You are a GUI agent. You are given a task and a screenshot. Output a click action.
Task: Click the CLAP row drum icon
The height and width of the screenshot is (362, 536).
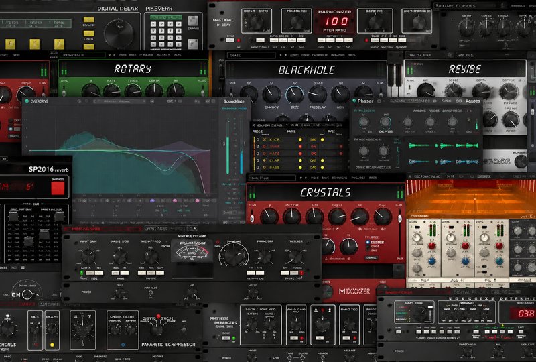coord(264,160)
